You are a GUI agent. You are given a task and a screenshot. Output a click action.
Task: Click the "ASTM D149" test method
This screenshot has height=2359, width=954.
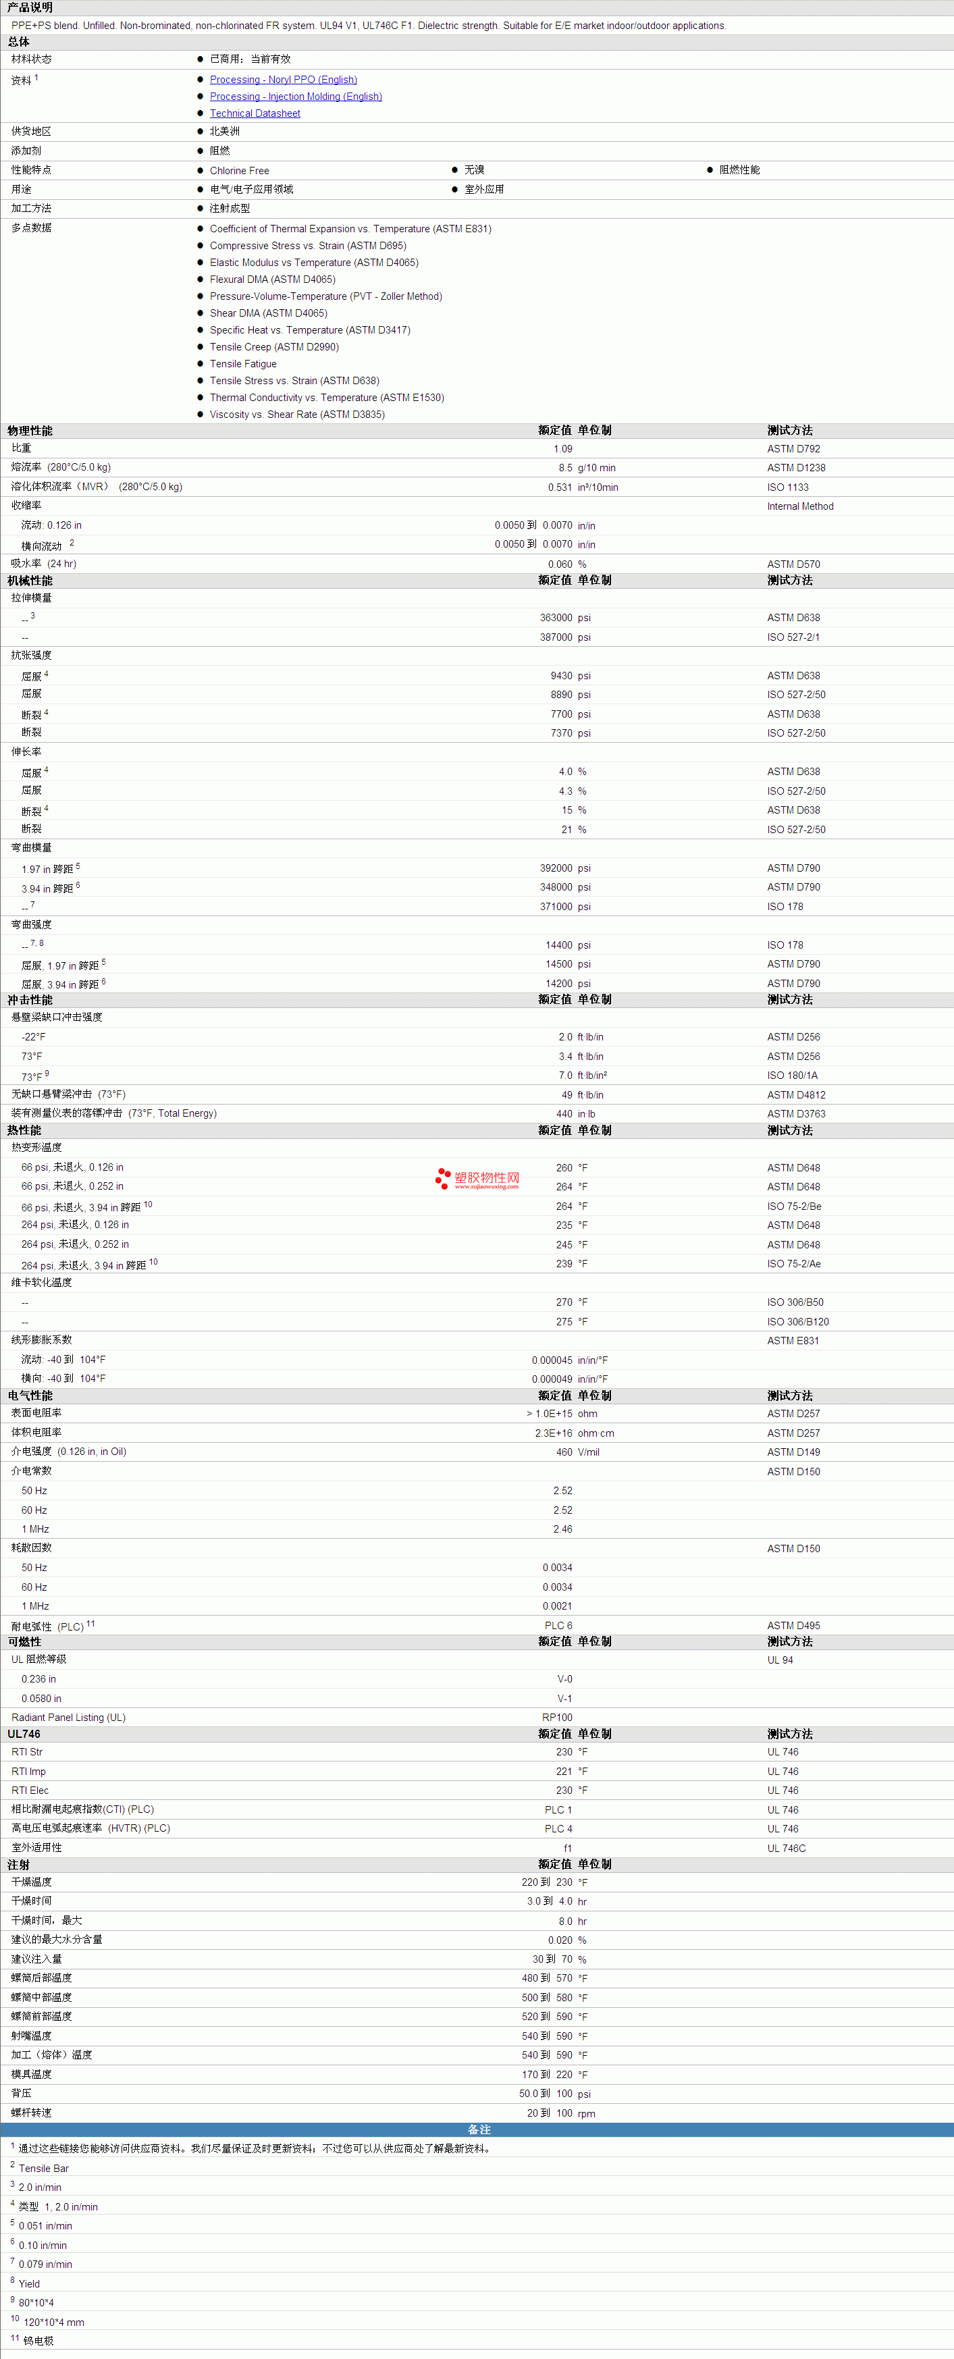click(x=794, y=1452)
